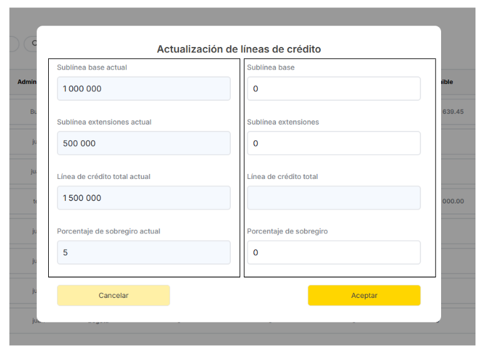This screenshot has width=488, height=353.
Task: Click the Aceptar button
Action: [363, 295]
